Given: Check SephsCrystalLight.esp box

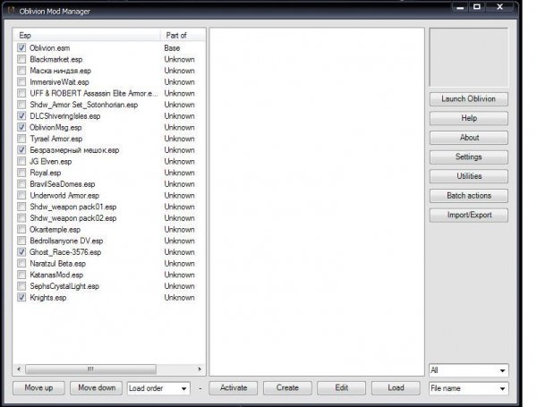Looking at the screenshot, I should [21, 286].
